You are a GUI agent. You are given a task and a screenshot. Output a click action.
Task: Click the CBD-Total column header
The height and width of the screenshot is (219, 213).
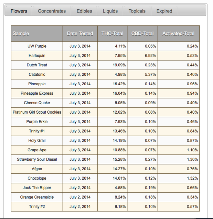[x=142, y=34]
